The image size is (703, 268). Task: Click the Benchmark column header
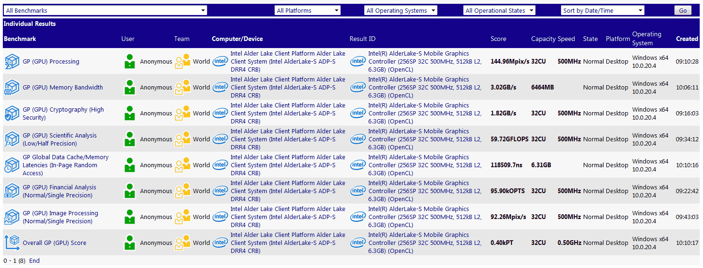tap(20, 39)
